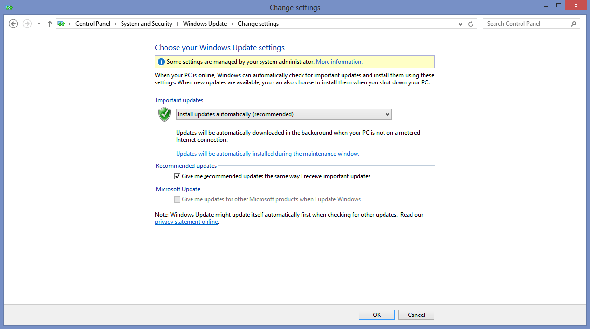Click the blue information icon
The width and height of the screenshot is (590, 329).
(161, 62)
